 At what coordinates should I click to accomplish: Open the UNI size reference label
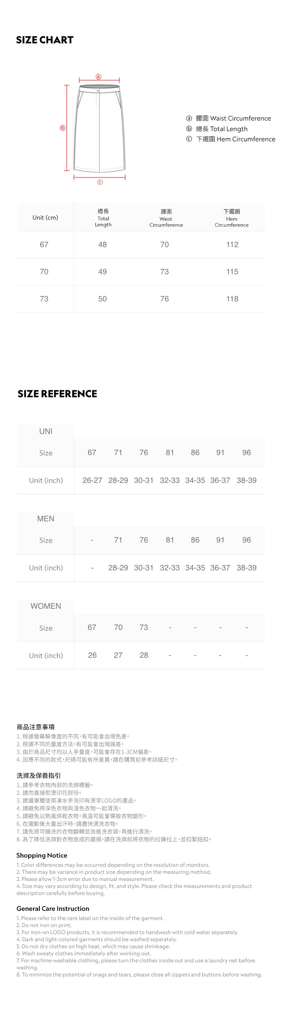tap(46, 431)
